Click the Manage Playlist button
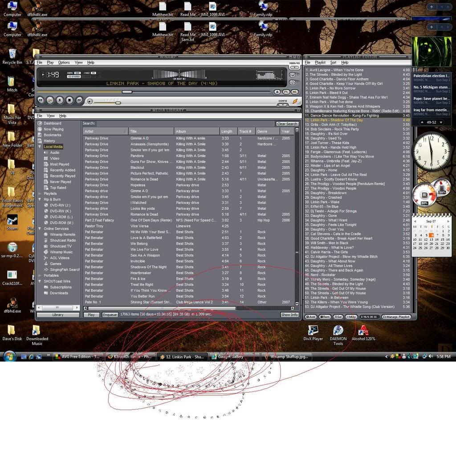 coord(396,317)
